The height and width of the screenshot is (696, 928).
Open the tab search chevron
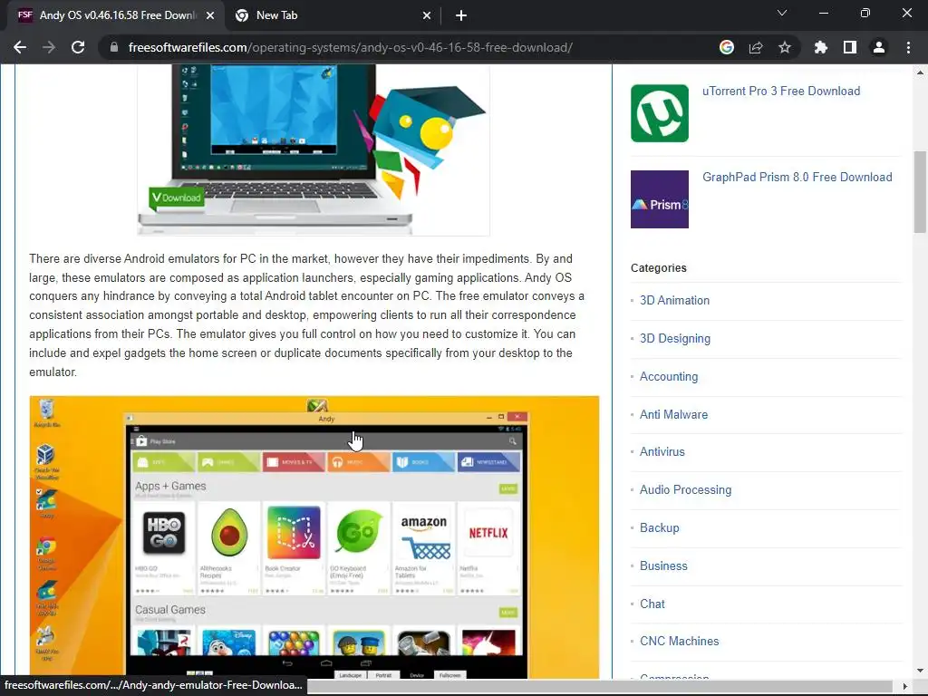pos(782,13)
